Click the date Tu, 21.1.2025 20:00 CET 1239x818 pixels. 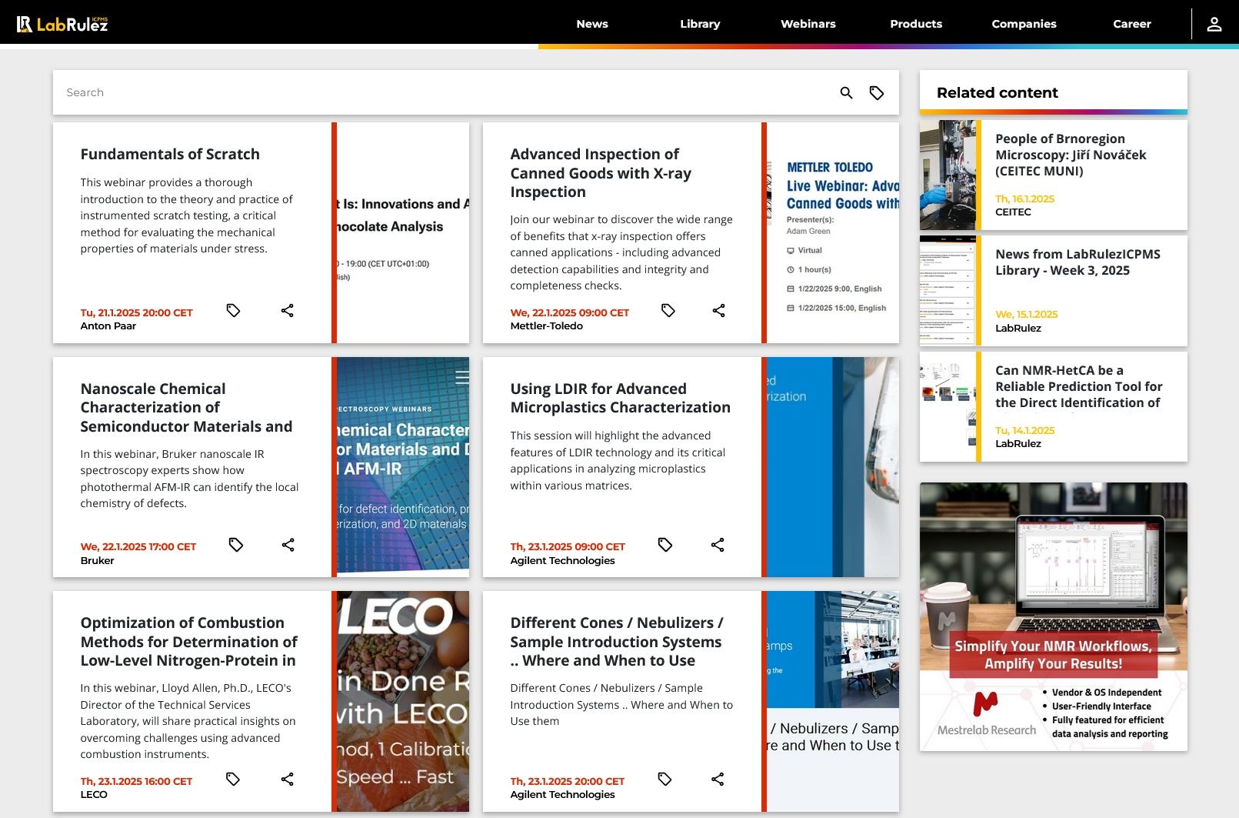[x=137, y=312]
